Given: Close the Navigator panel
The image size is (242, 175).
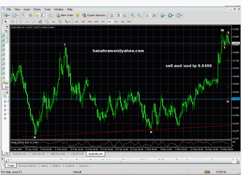Looking at the screenshot, I should pyautogui.click(x=7, y=93).
